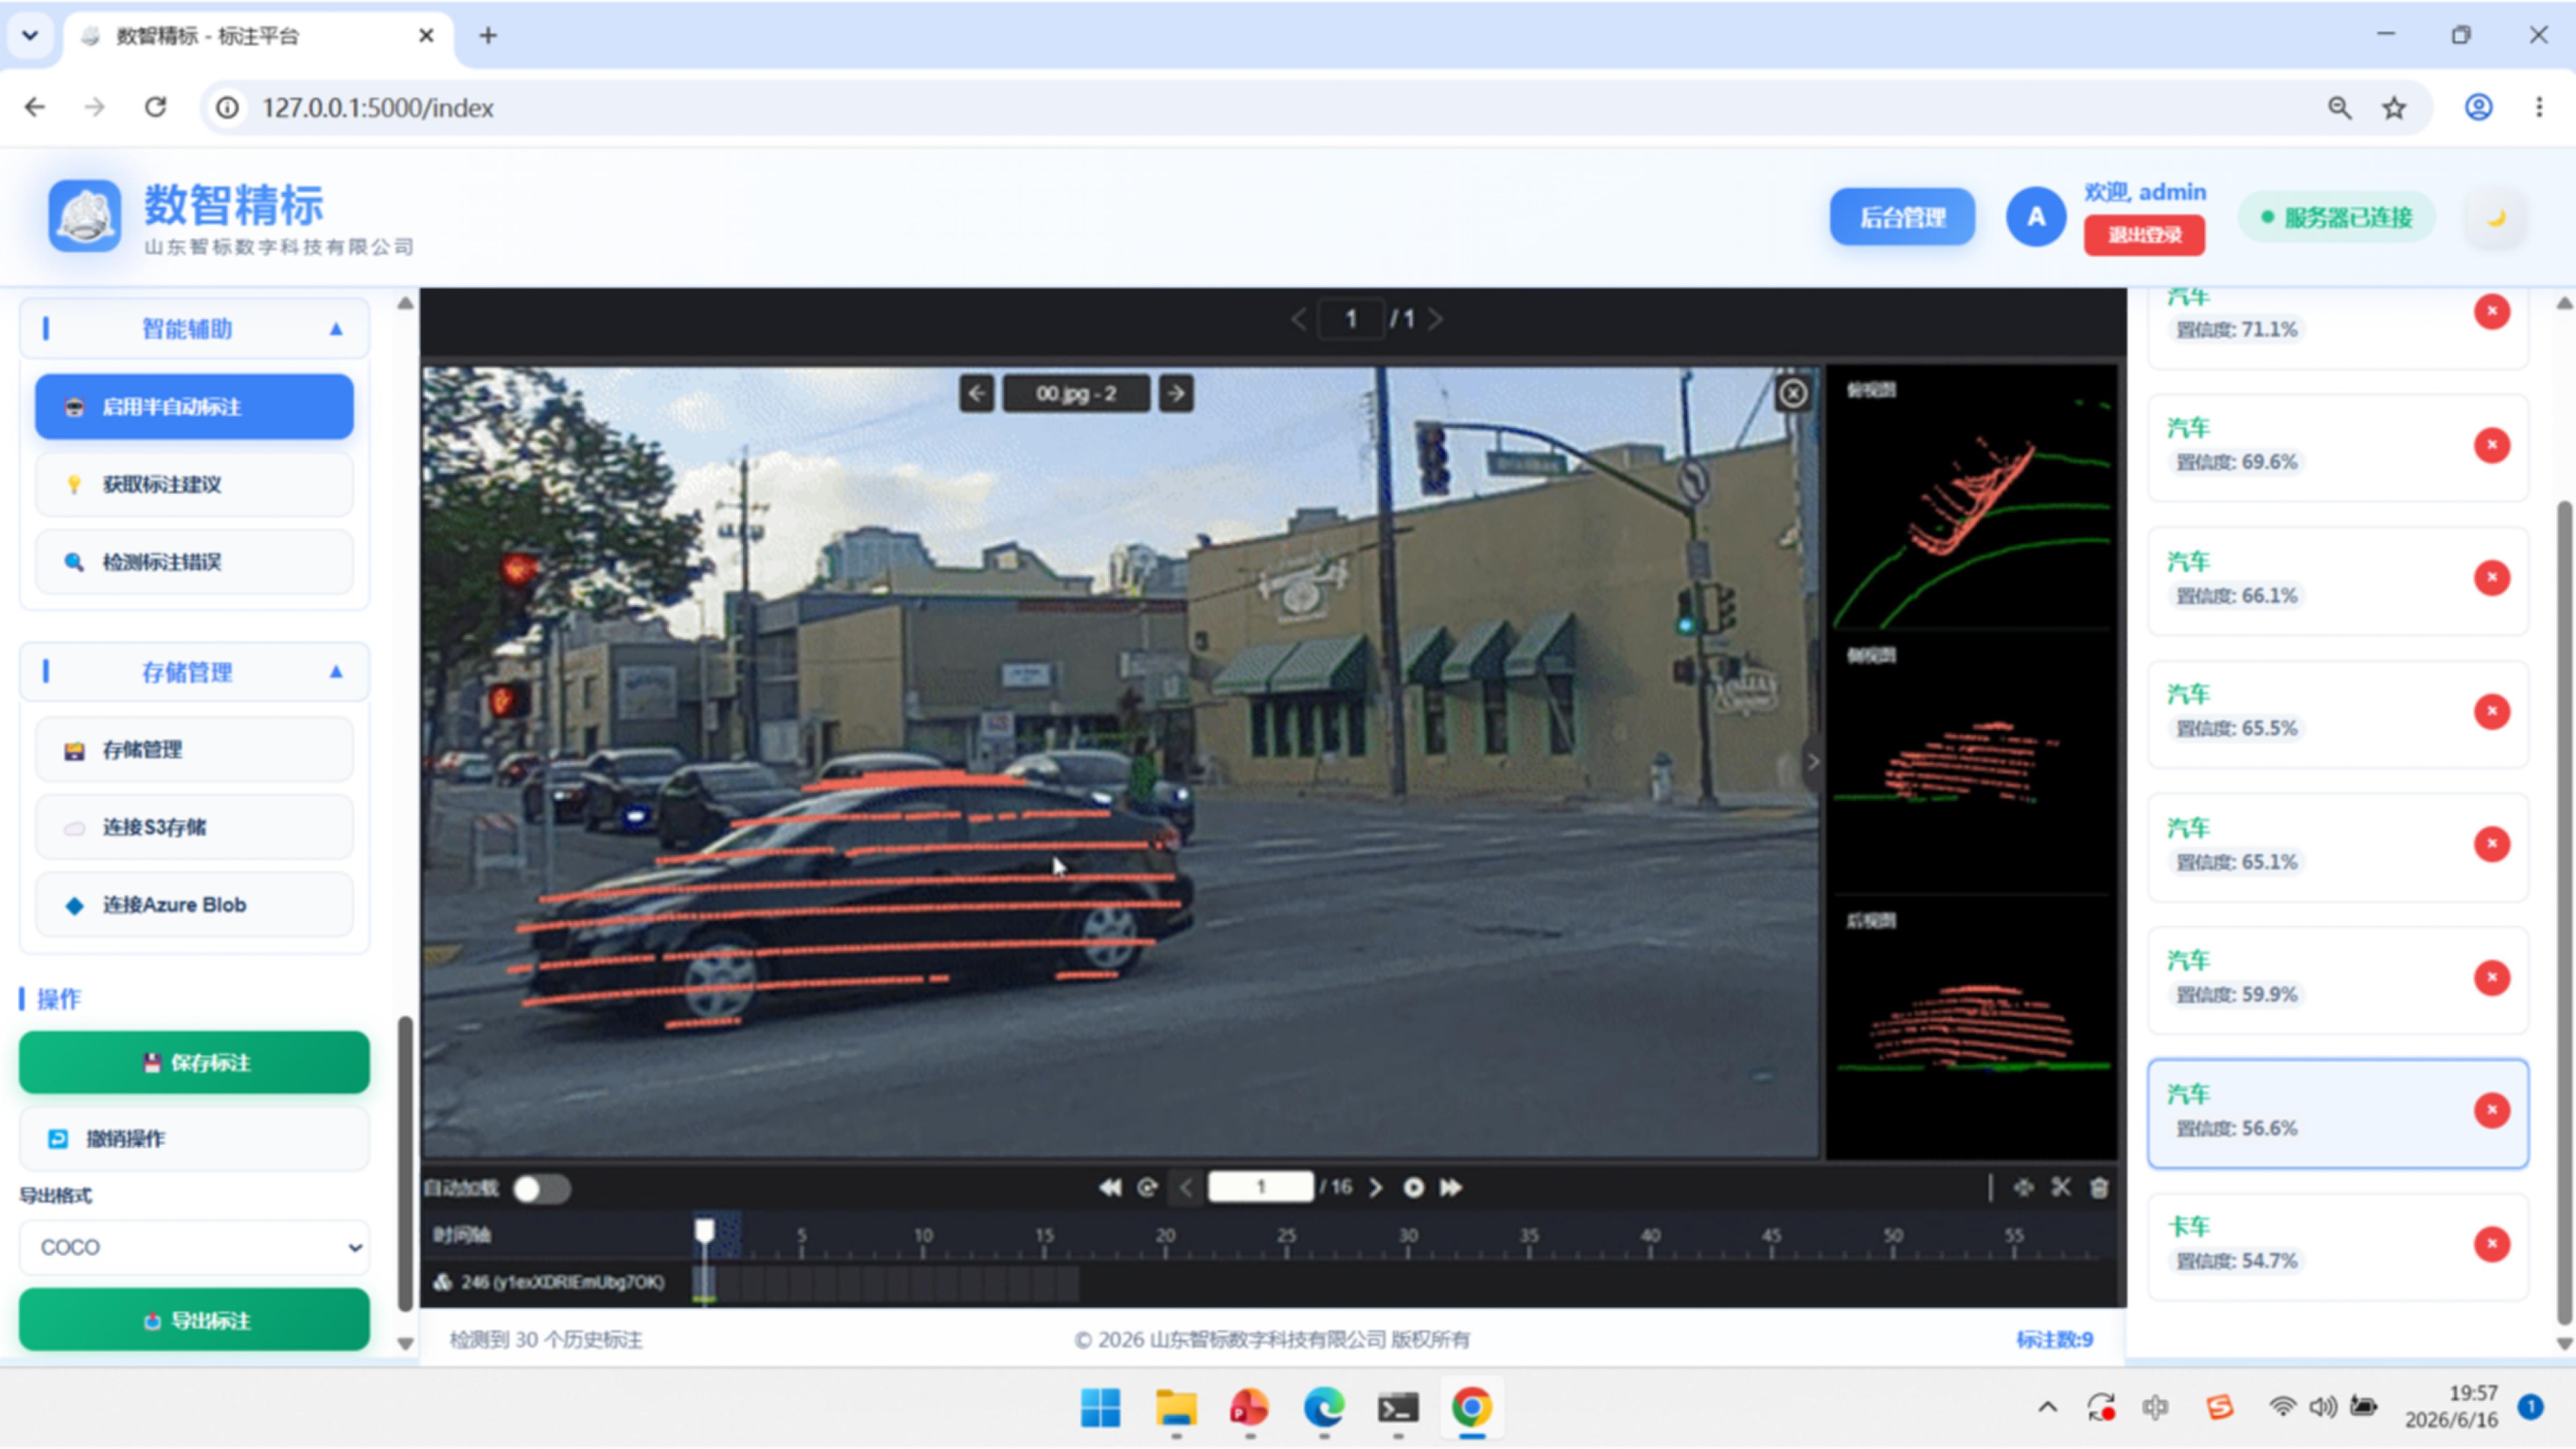
Task: Click 启用半自动标注 button
Action: tap(195, 407)
